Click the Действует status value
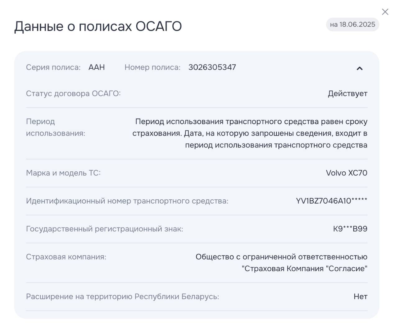 tap(347, 93)
